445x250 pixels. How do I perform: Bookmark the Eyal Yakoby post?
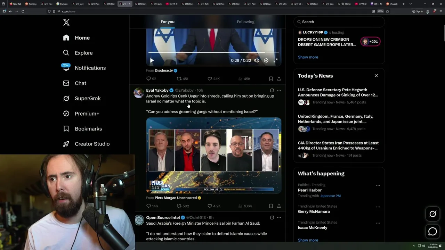271,206
